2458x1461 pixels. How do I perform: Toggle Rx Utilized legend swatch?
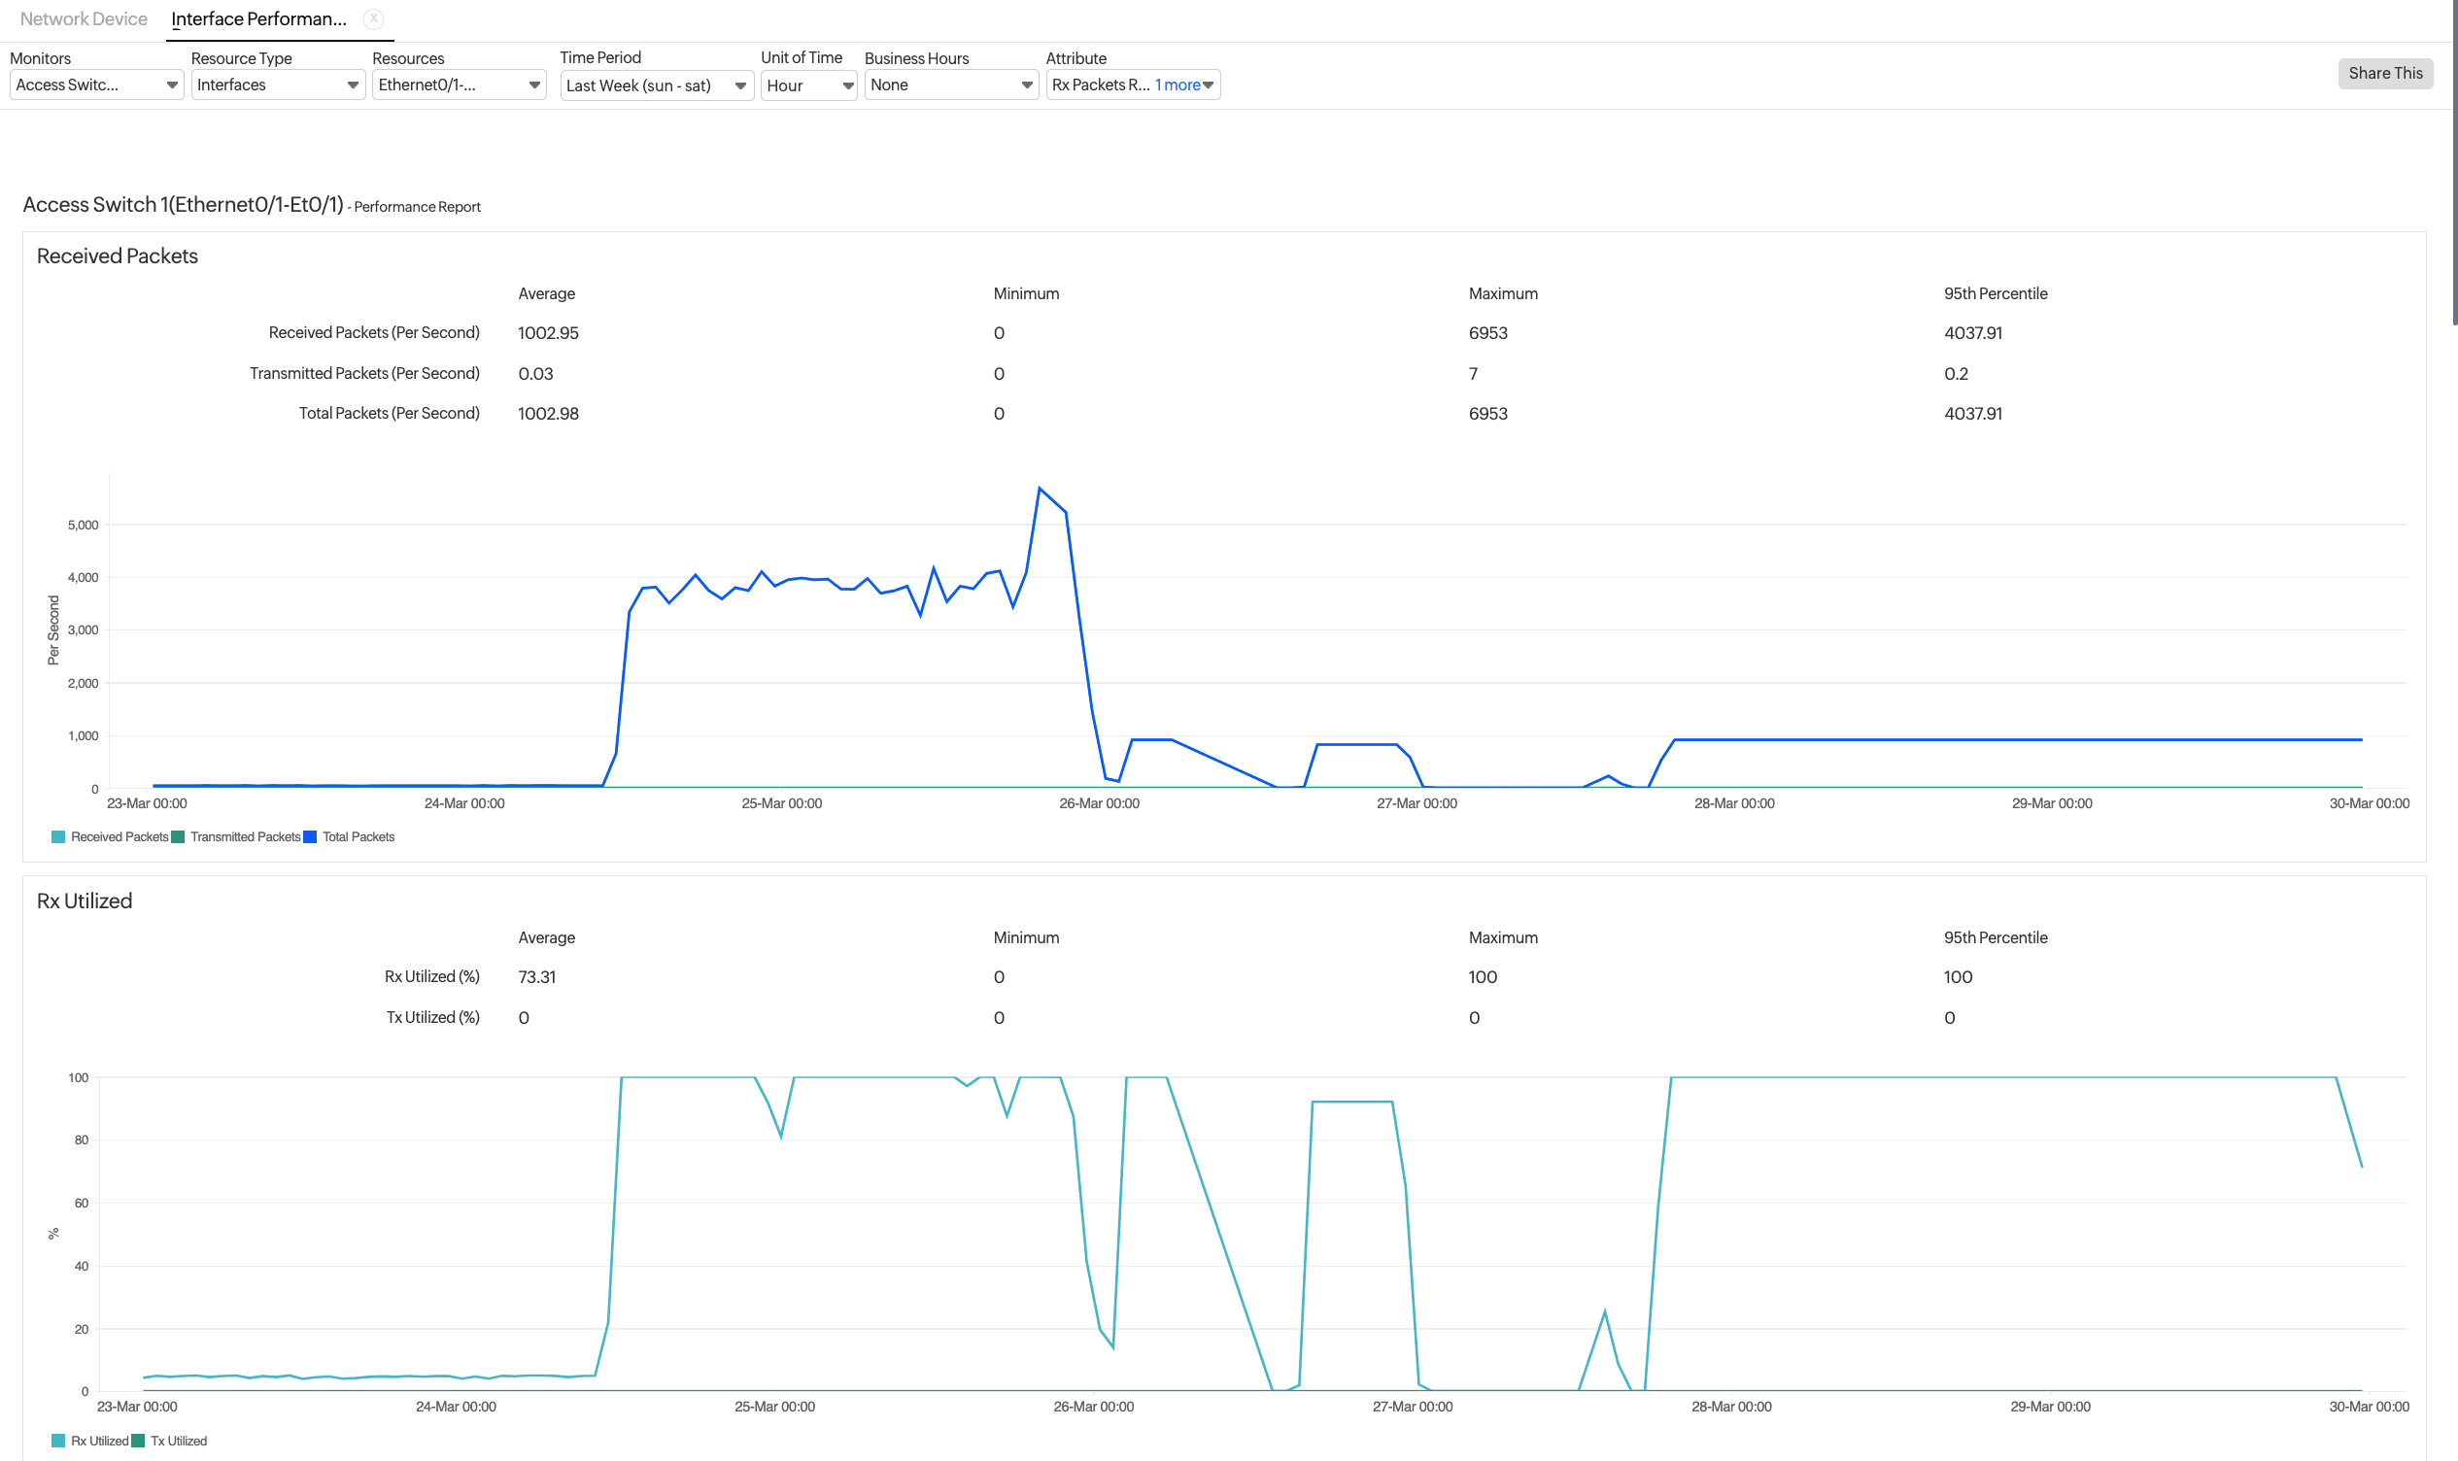58,1441
